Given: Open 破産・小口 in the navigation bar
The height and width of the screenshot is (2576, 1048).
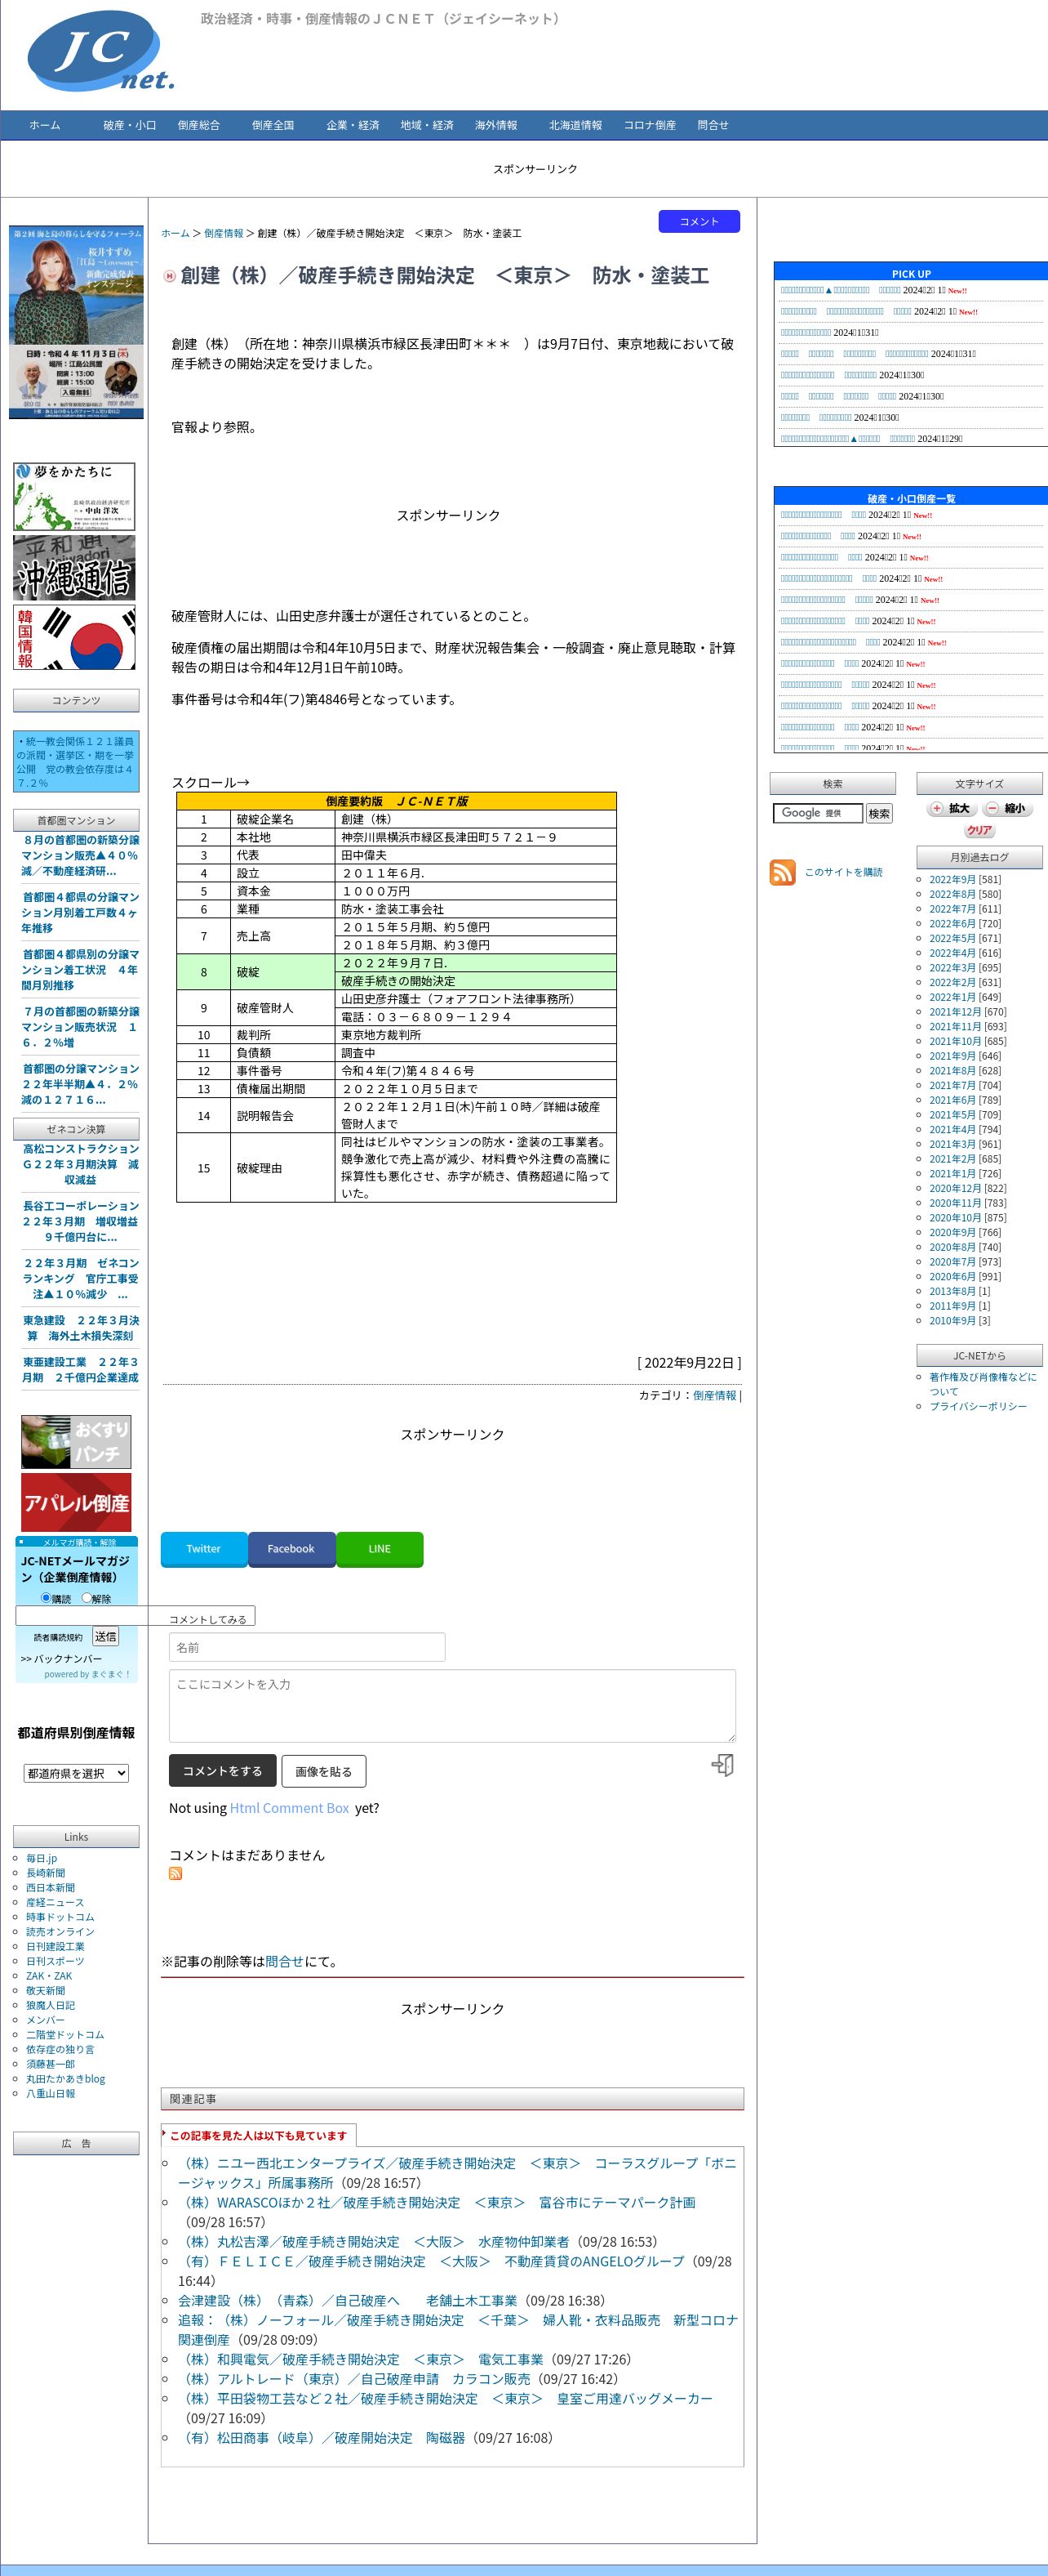Looking at the screenshot, I should pyautogui.click(x=130, y=125).
